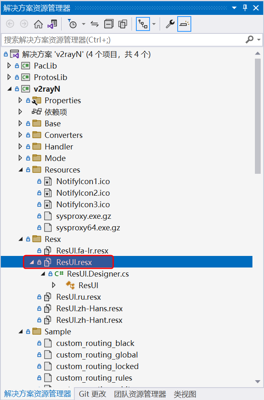
Task: Expand the PacLib project node
Action: (10, 66)
